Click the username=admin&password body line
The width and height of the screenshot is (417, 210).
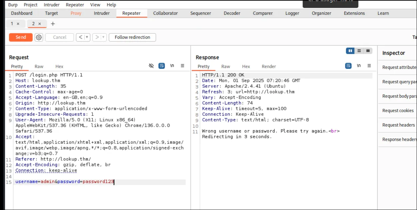65,182
